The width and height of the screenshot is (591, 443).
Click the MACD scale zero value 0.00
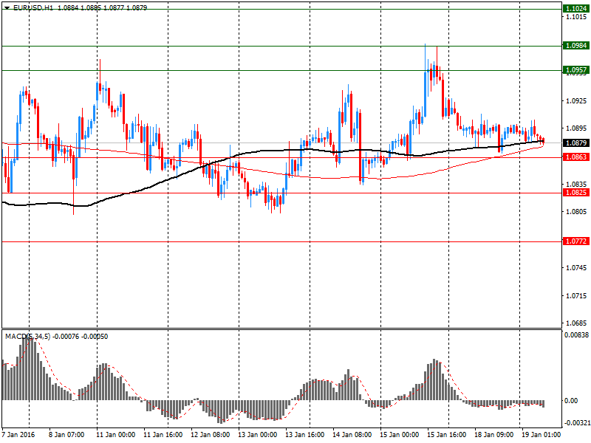[571, 401]
